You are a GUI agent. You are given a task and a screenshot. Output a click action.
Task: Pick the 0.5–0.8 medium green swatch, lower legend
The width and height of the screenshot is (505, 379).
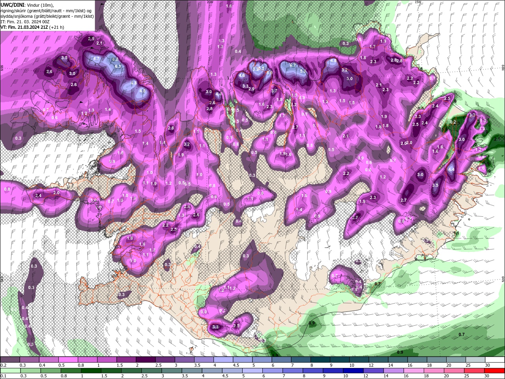[50, 371]
